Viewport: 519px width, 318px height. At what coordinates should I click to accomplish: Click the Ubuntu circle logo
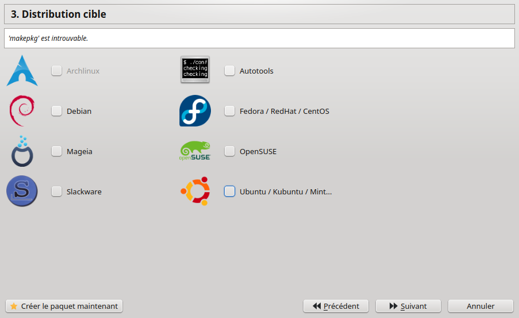[195, 191]
